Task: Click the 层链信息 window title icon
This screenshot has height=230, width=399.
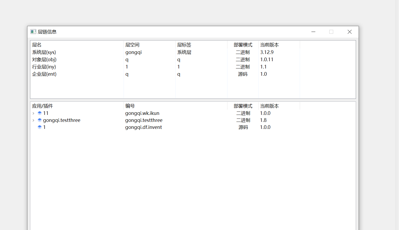Action: pyautogui.click(x=33, y=32)
